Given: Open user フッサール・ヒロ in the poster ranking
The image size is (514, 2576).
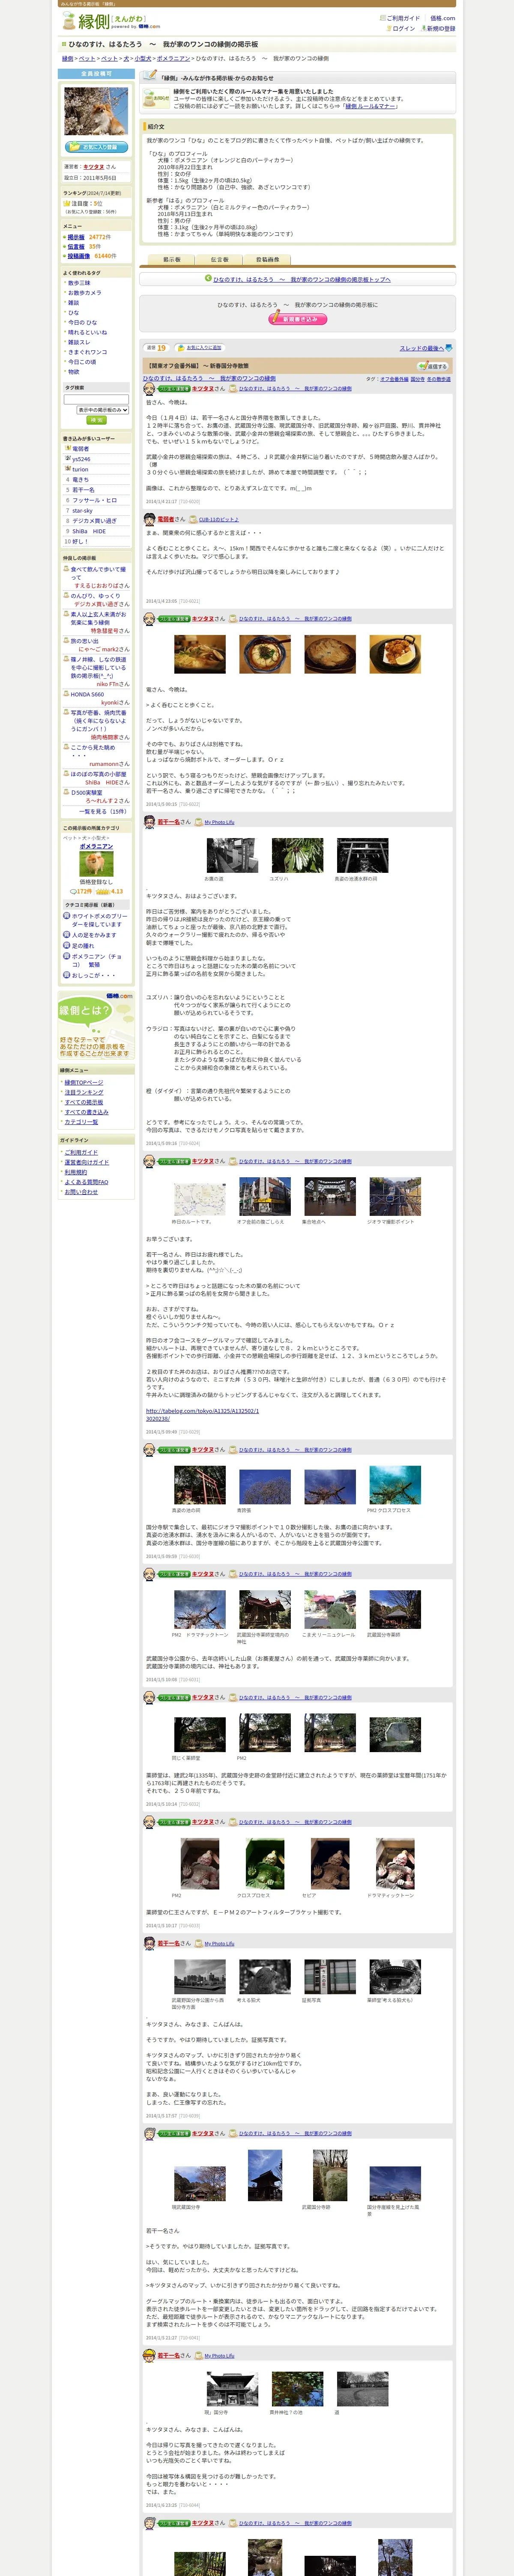Looking at the screenshot, I should pyautogui.click(x=94, y=500).
